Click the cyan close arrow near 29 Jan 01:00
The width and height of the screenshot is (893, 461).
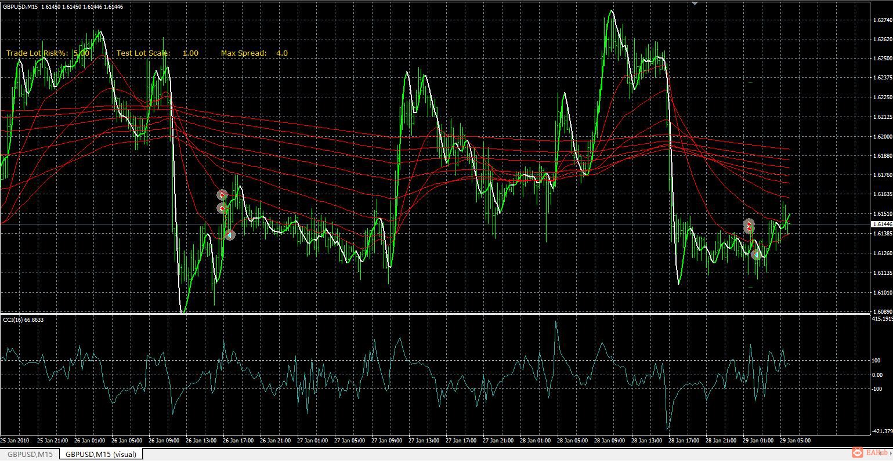(x=756, y=255)
